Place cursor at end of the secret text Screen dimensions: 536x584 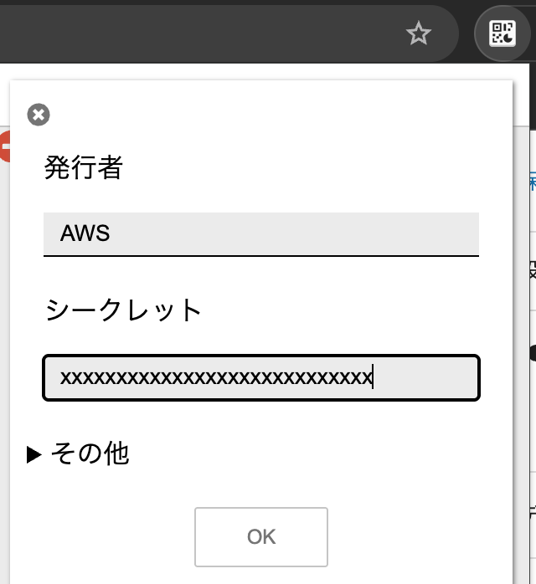[x=374, y=378]
